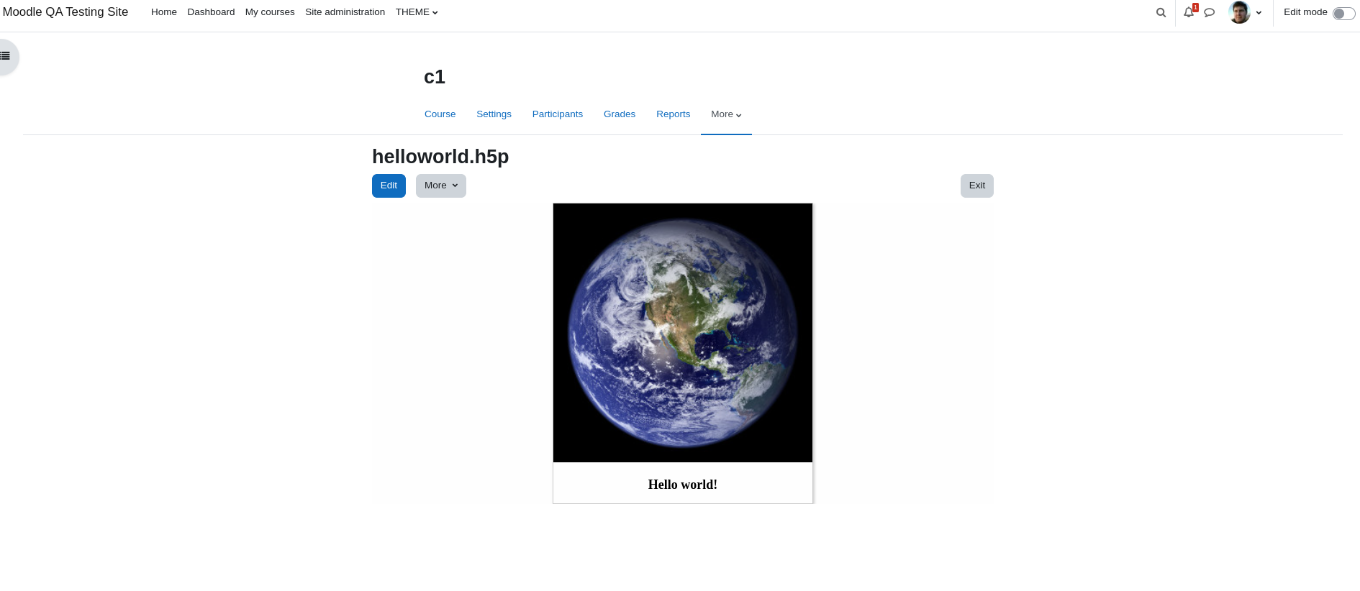The width and height of the screenshot is (1360, 591).
Task: Open the course index drawer icon
Action: (x=6, y=56)
